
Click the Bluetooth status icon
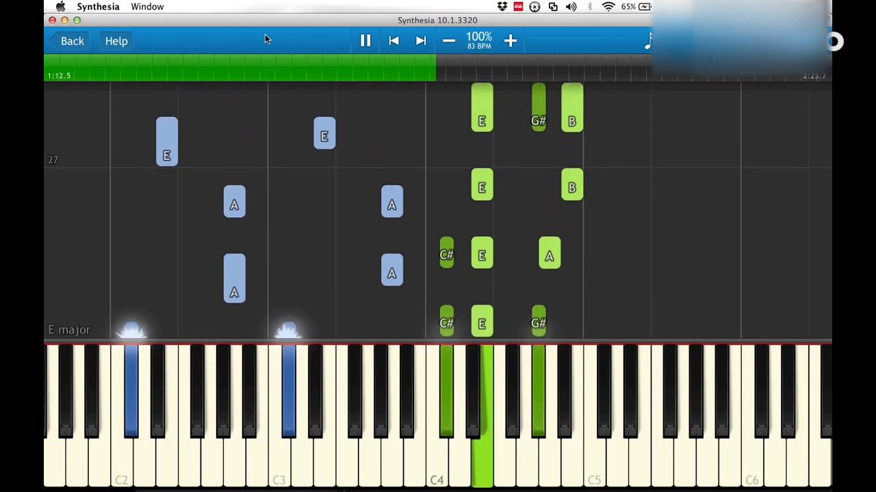(590, 7)
